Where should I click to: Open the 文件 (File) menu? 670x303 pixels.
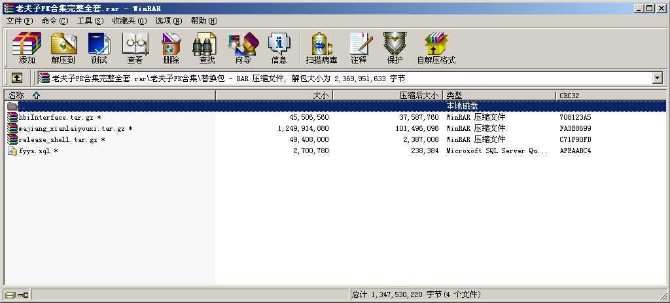point(18,21)
